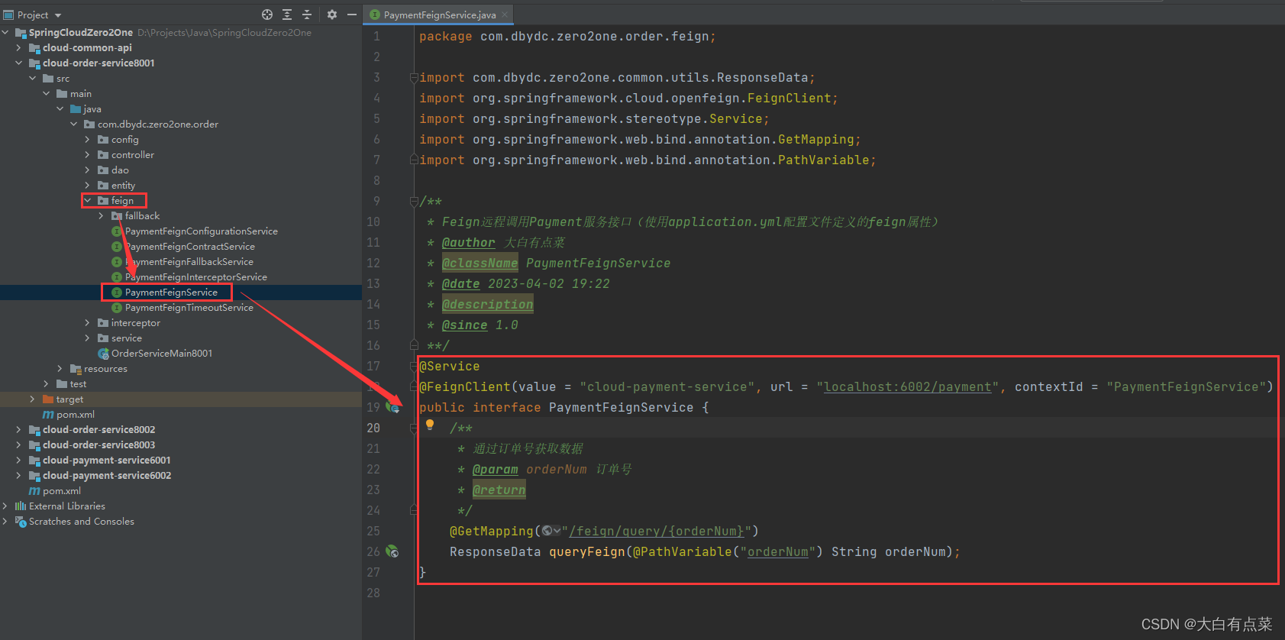Click the Select Opened File locate icon
Viewport: 1285px width, 640px height.
(267, 15)
